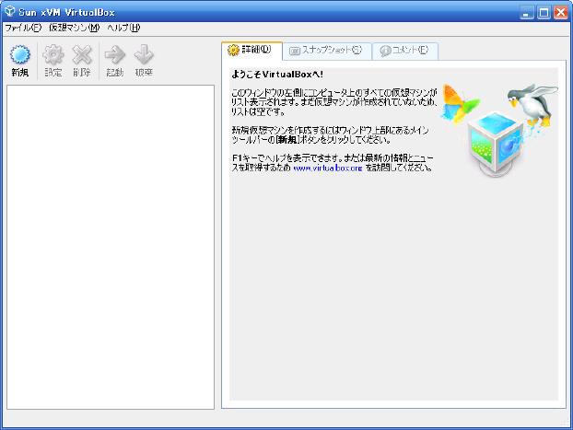Maximize the VirtualBox window
Screen dimensions: 573x430
point(544,13)
